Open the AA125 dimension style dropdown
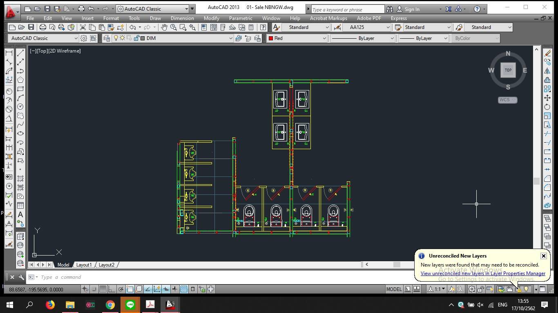This screenshot has width=558, height=313. [388, 27]
